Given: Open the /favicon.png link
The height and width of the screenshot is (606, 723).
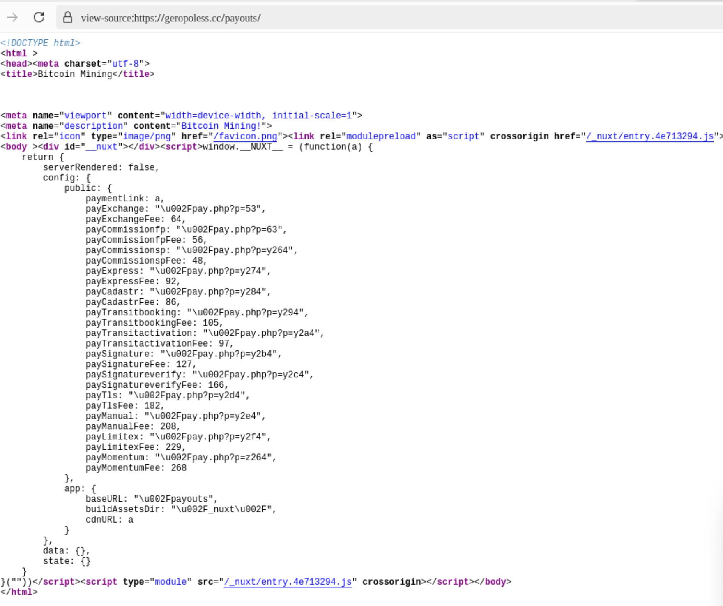Looking at the screenshot, I should [245, 136].
